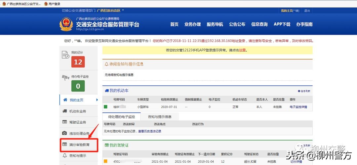Image resolution: width=357 pixels, height=165 pixels.
Task: Click 超分,扣留 license status cell
Action: (x=251, y=162)
